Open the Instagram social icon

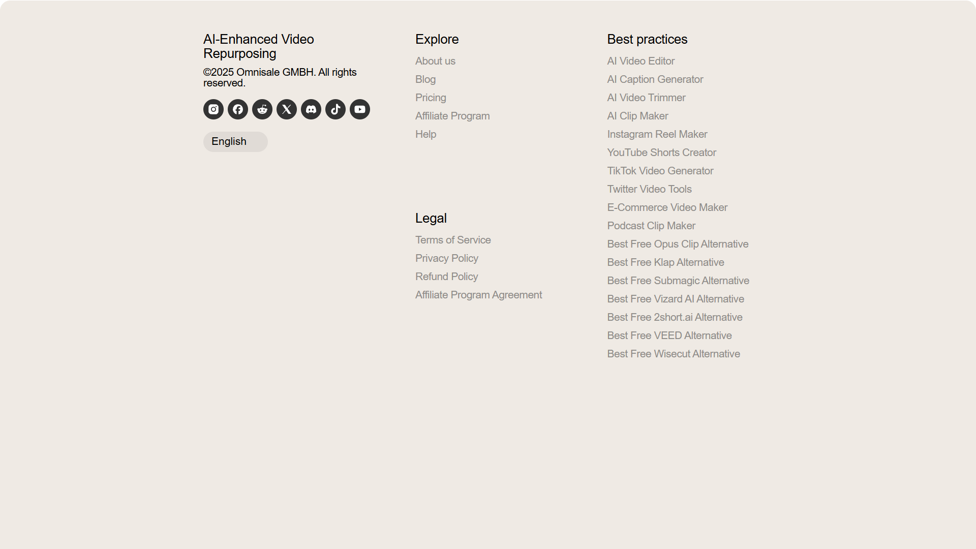(213, 109)
